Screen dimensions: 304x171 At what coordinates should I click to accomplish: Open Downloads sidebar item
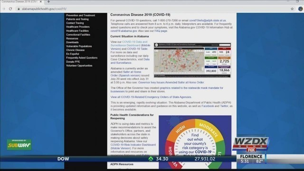coord(72,42)
